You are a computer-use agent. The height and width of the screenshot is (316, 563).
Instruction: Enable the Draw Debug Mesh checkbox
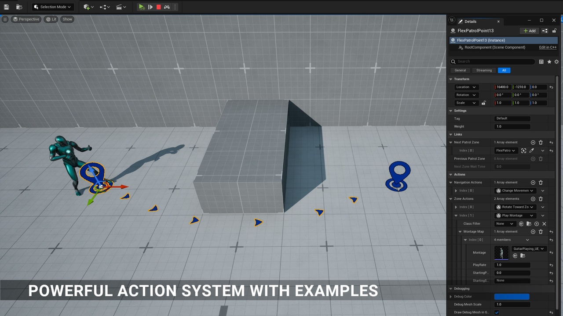497,312
